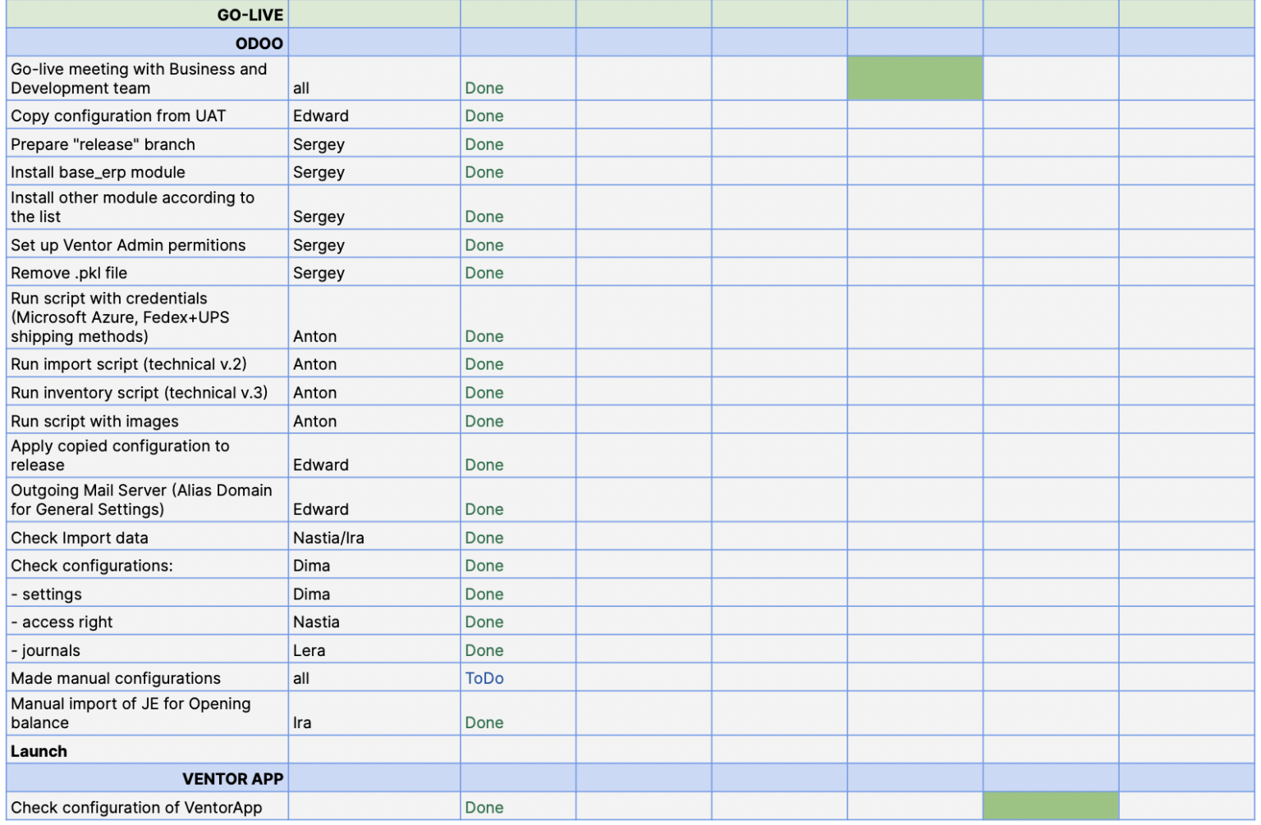Screen dimensions: 1261x825
Task: Click the green cell in VentorApp configuration row
Action: point(1051,807)
